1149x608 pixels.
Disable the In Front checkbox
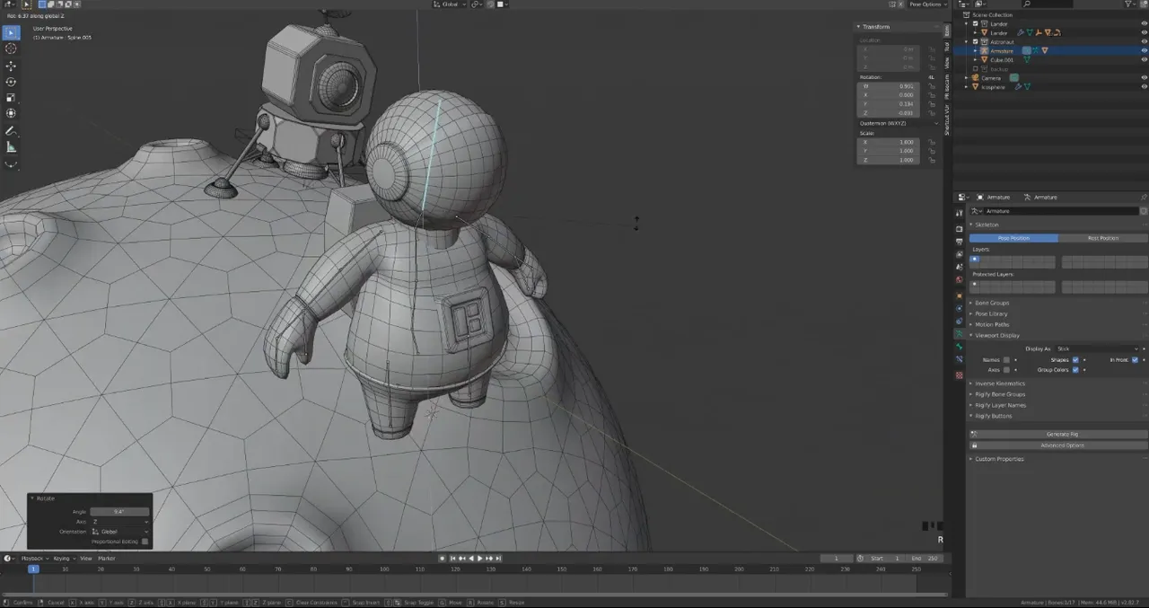pyautogui.click(x=1135, y=360)
